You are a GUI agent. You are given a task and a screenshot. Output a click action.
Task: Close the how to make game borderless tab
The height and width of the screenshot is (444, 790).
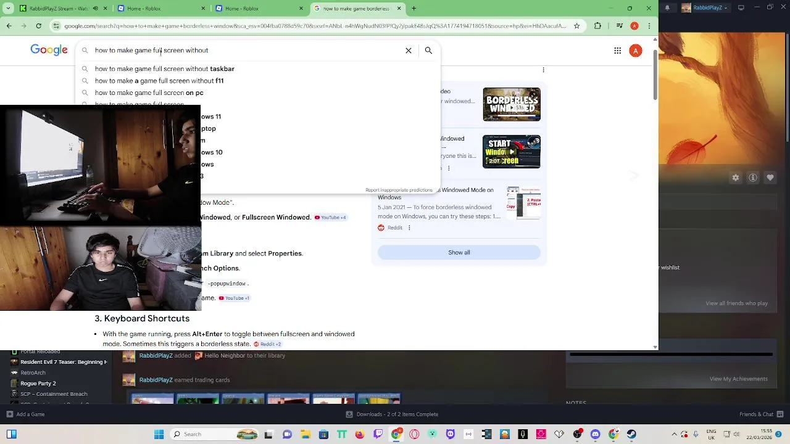(399, 9)
